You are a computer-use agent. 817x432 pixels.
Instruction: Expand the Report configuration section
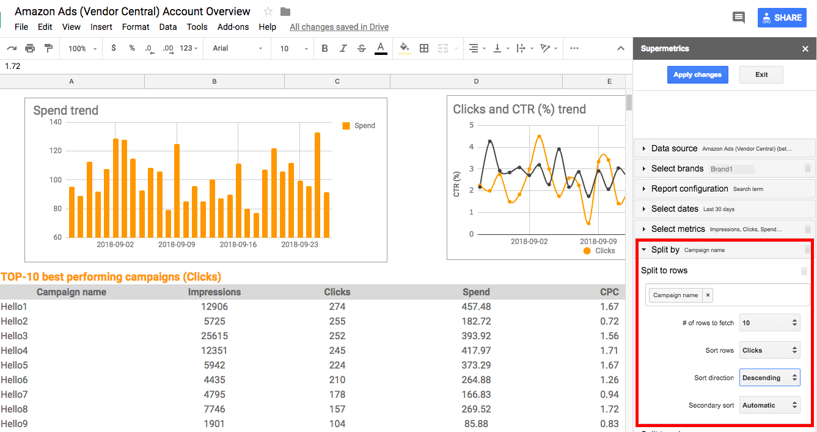725,189
